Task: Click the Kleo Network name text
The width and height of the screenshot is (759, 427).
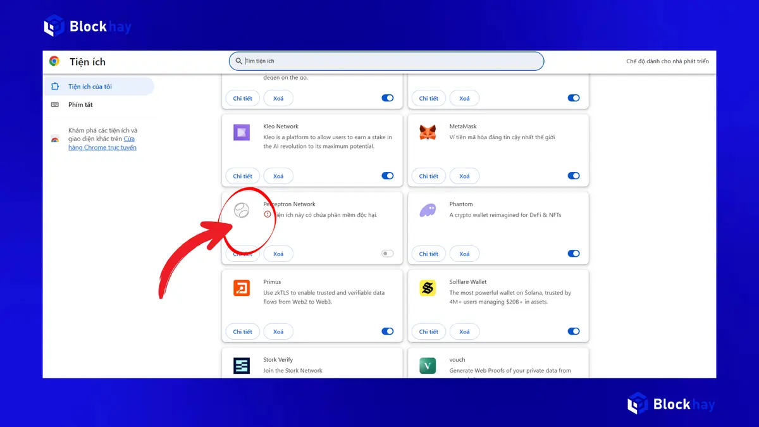Action: (x=281, y=127)
